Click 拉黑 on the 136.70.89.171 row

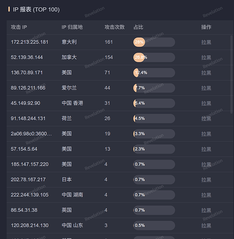tap(206, 73)
